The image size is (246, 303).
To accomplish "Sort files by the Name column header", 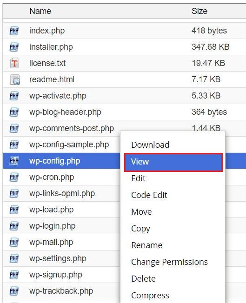I will (x=40, y=11).
